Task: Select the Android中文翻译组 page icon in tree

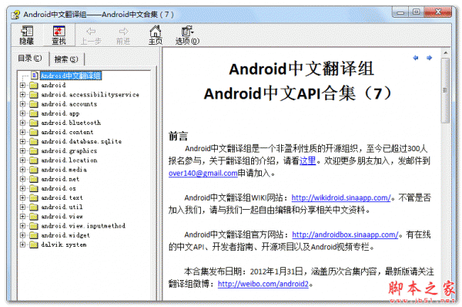Action: 35,76
